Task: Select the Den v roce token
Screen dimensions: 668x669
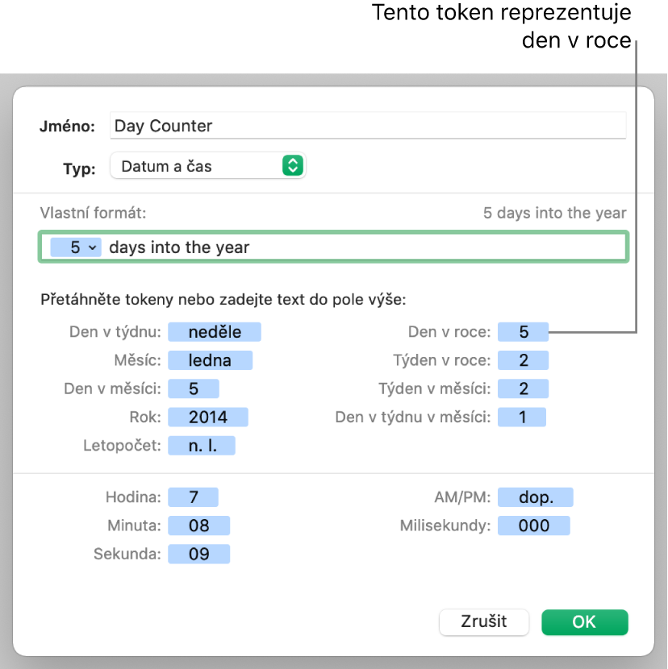Action: (523, 331)
